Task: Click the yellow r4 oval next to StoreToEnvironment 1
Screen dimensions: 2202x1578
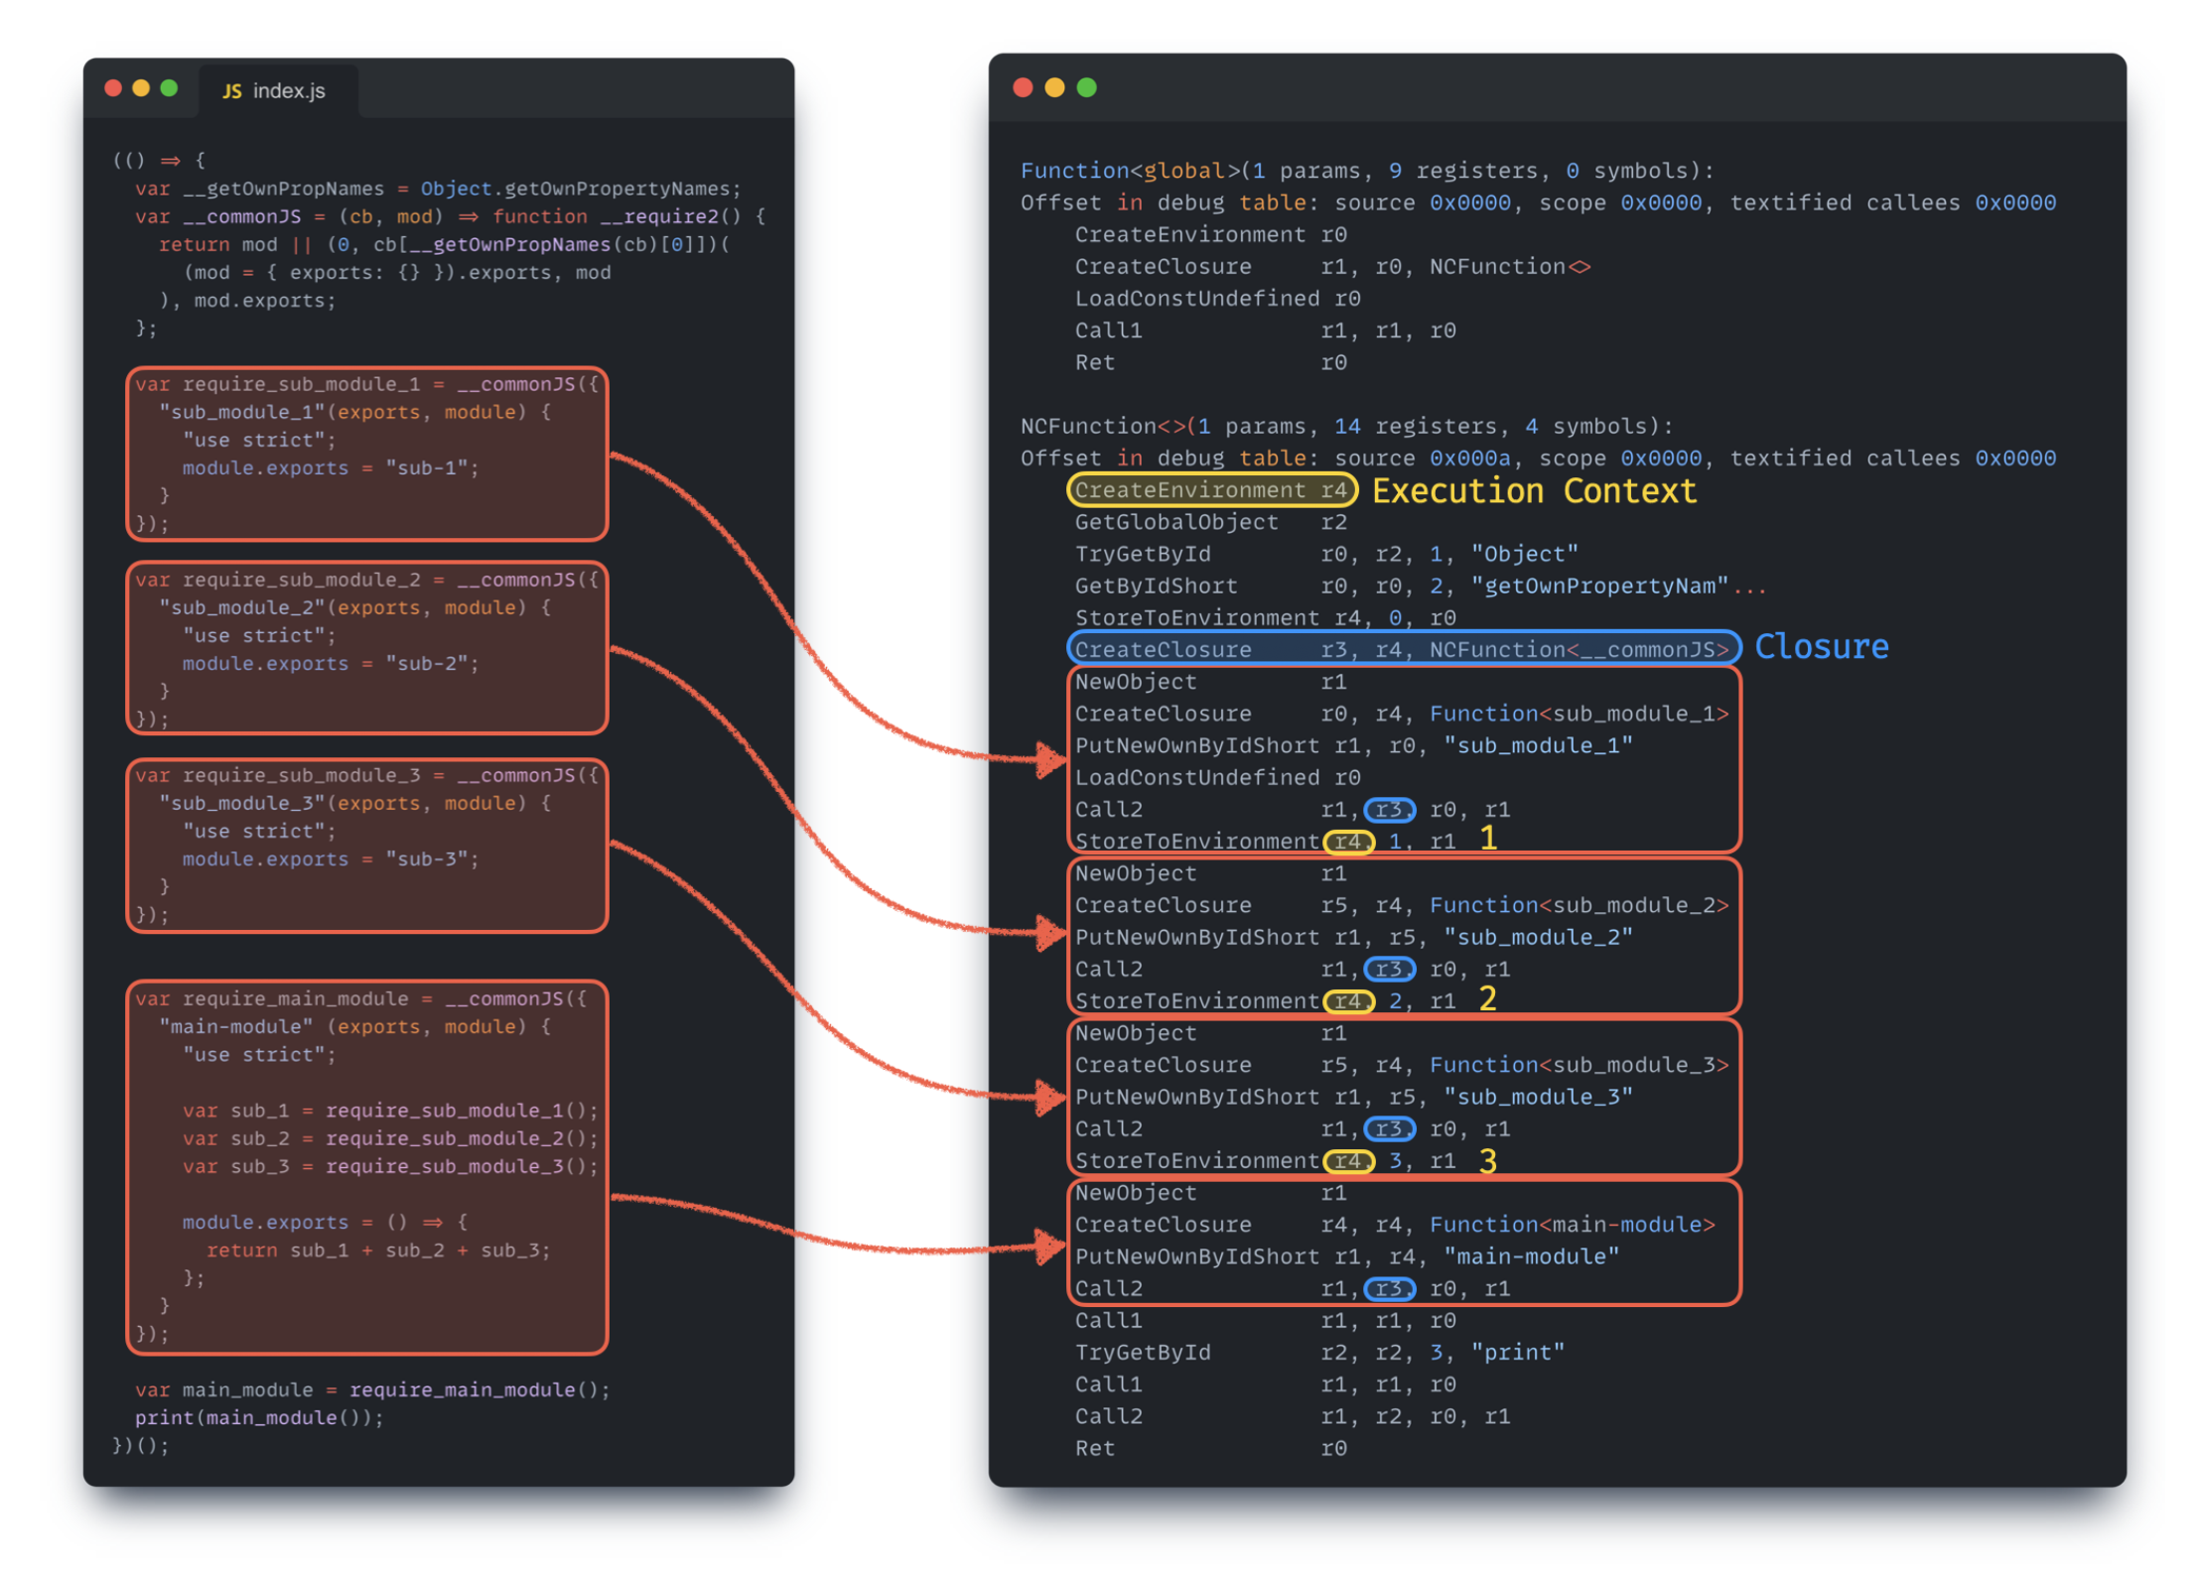Action: coord(1348,841)
